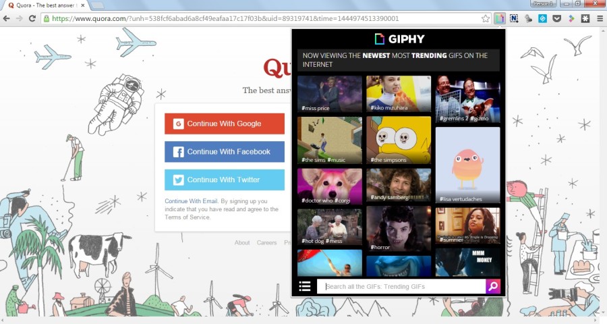
Task: Click the Google G icon on red button
Action: tap(178, 124)
